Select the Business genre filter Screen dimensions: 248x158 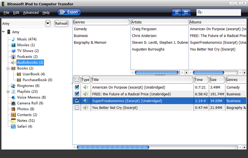point(81,36)
